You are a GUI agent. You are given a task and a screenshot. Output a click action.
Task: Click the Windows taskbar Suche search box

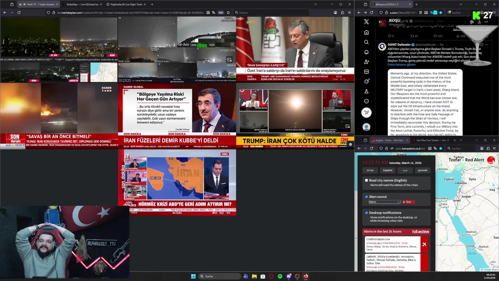219,276
